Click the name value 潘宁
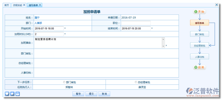This screenshot has width=222, height=100. pyautogui.click(x=37, y=17)
